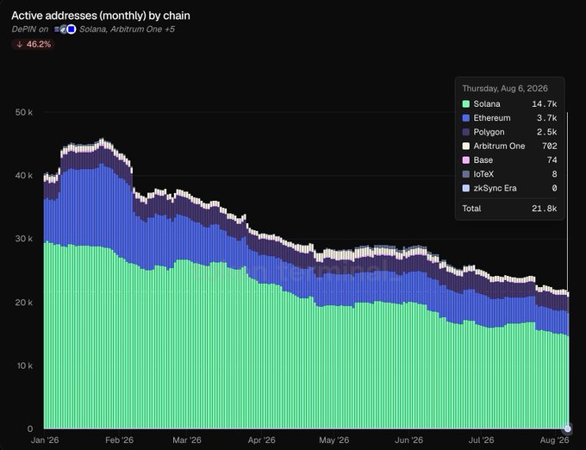The image size is (586, 450).
Task: Click the '30 k' y-axis label
Action: coord(24,239)
